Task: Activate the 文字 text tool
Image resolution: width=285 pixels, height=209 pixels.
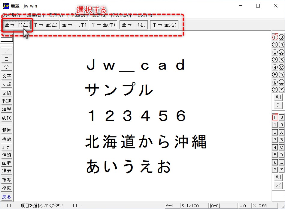Action: click(x=7, y=76)
